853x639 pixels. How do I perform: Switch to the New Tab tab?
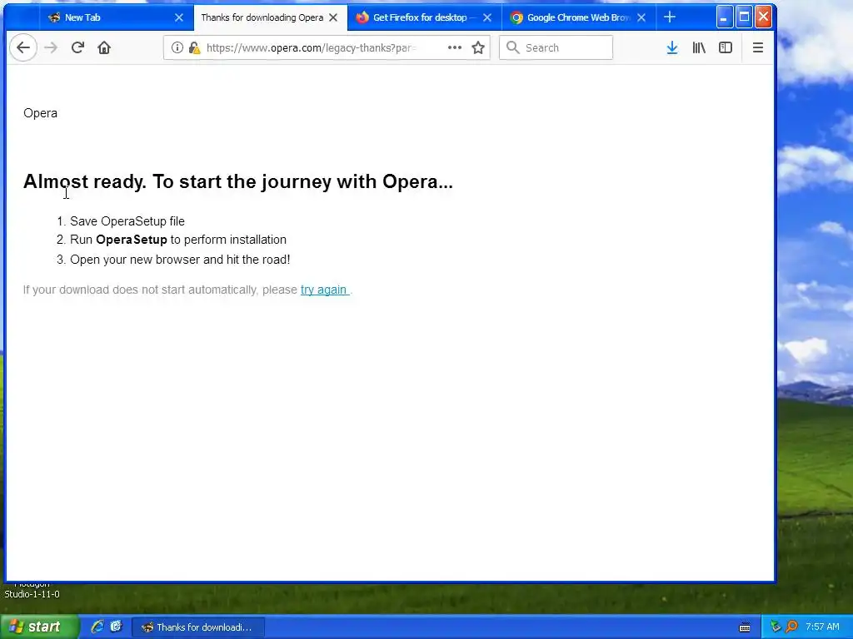pyautogui.click(x=117, y=17)
